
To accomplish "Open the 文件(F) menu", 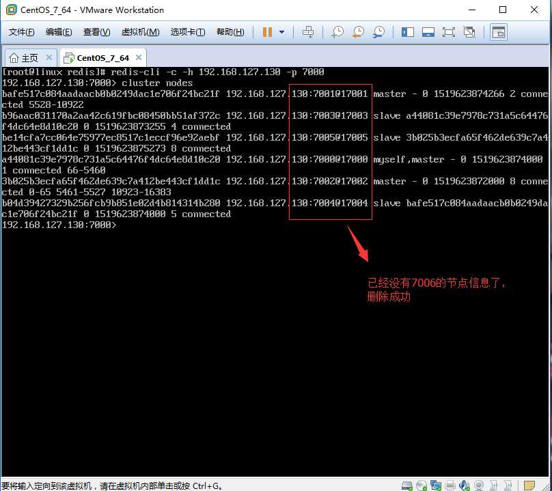I will pyautogui.click(x=21, y=32).
